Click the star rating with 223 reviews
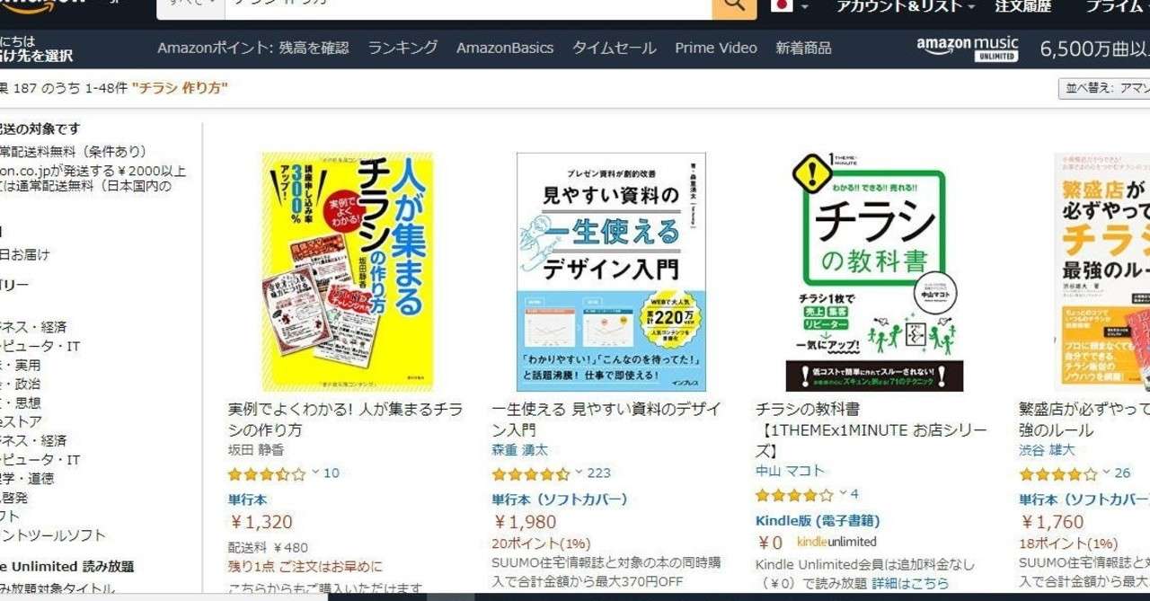 pos(531,473)
